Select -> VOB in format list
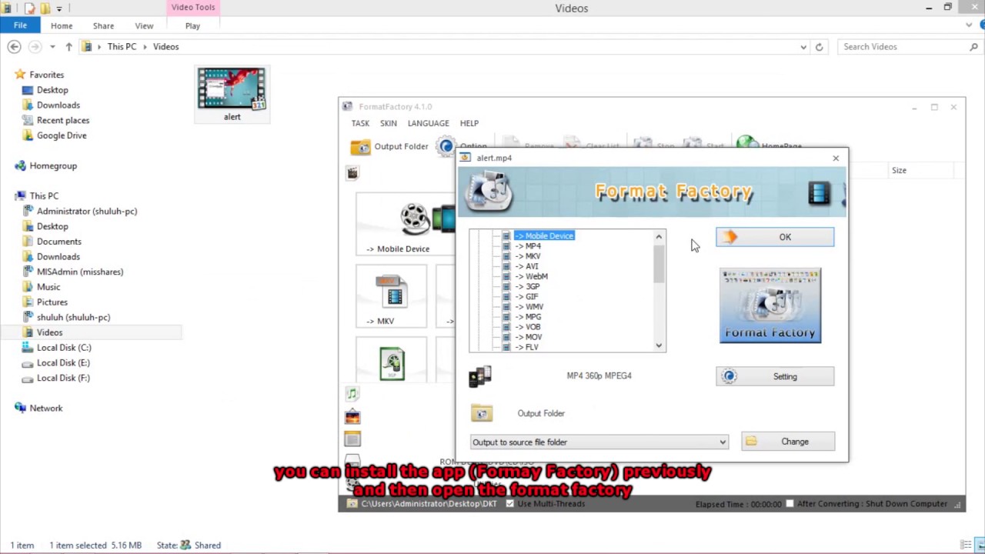The height and width of the screenshot is (554, 985). coord(528,326)
